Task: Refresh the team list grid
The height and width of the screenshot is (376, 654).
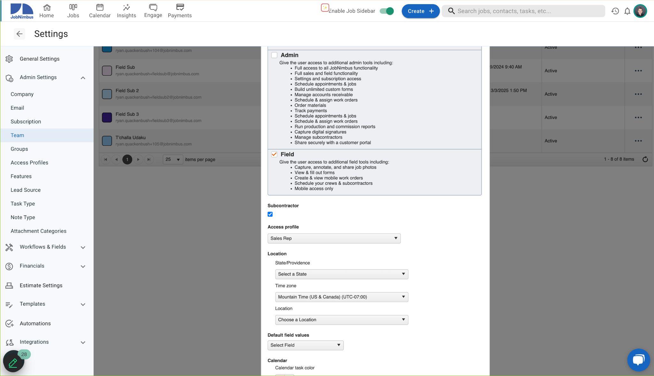Action: click(645, 159)
